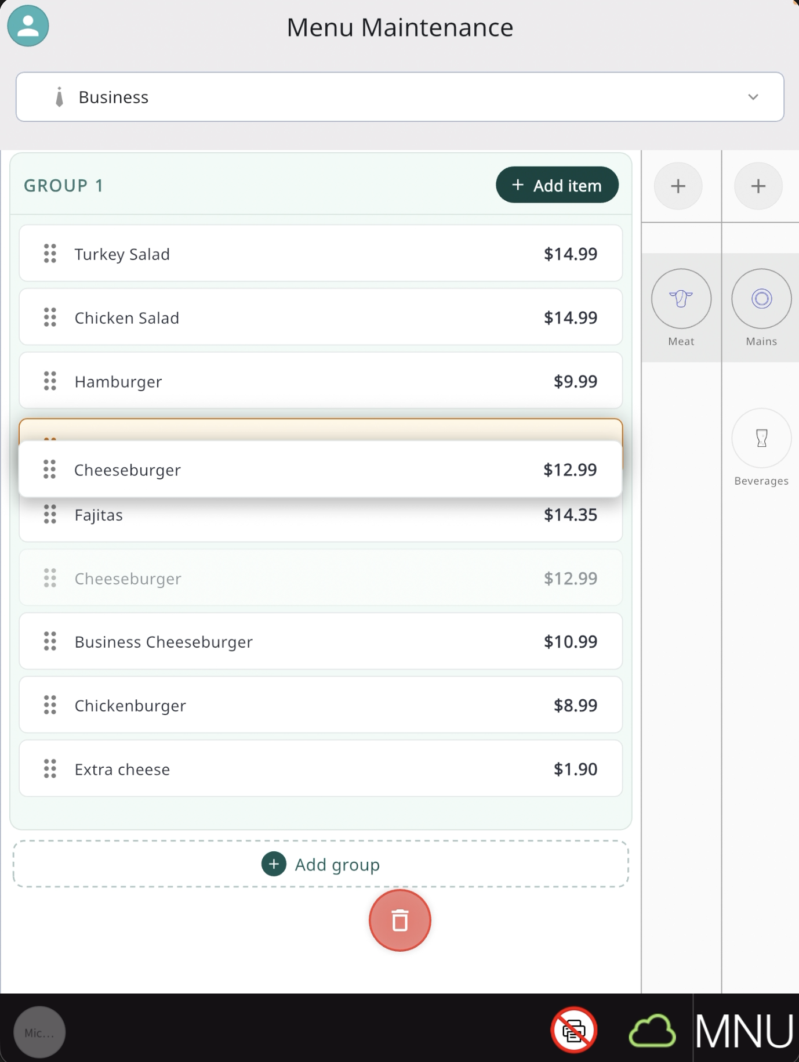Click the Extra cheese drag handle
Image resolution: width=799 pixels, height=1062 pixels.
(x=50, y=769)
